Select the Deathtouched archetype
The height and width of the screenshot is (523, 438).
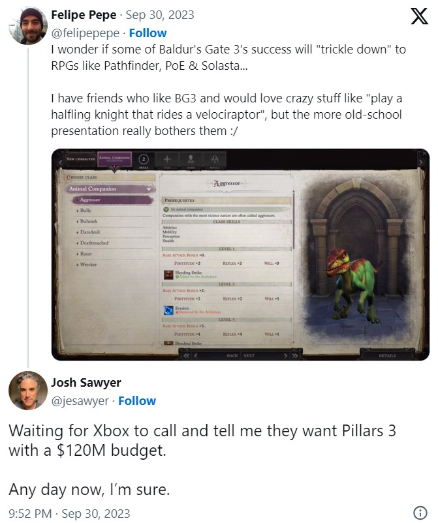(97, 242)
